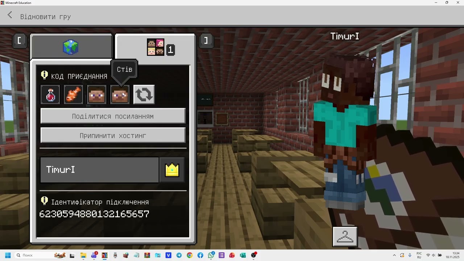Click the potion join code icon
This screenshot has height=261, width=464.
(50, 95)
